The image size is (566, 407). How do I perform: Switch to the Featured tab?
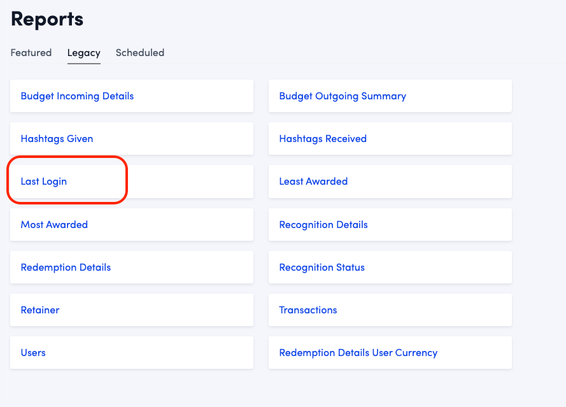click(31, 53)
